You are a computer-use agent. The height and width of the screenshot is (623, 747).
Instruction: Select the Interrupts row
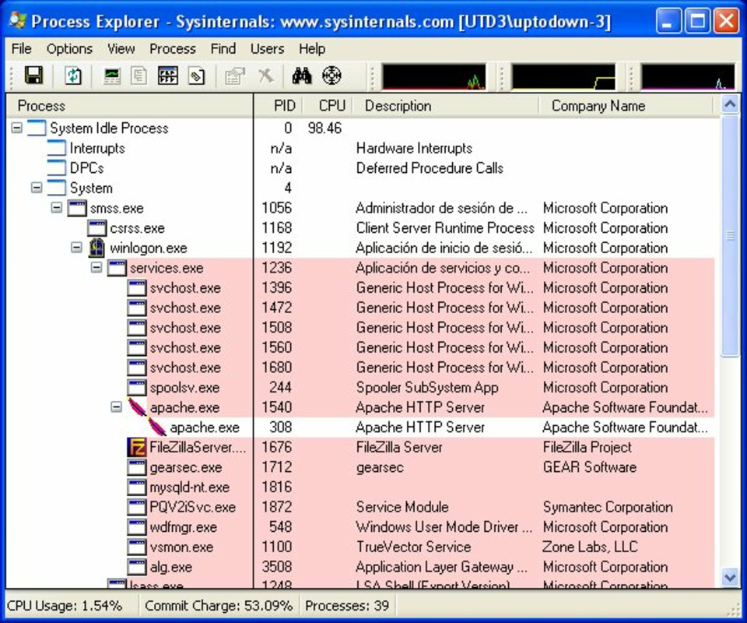pos(360,148)
